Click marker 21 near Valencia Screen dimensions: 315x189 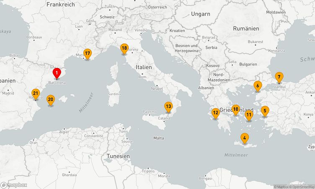36,94
